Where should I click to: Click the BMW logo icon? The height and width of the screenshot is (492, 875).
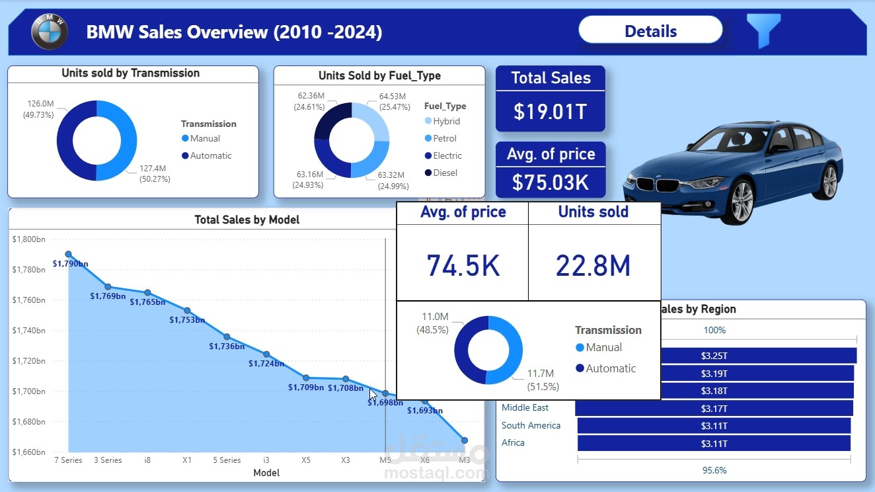tap(50, 31)
